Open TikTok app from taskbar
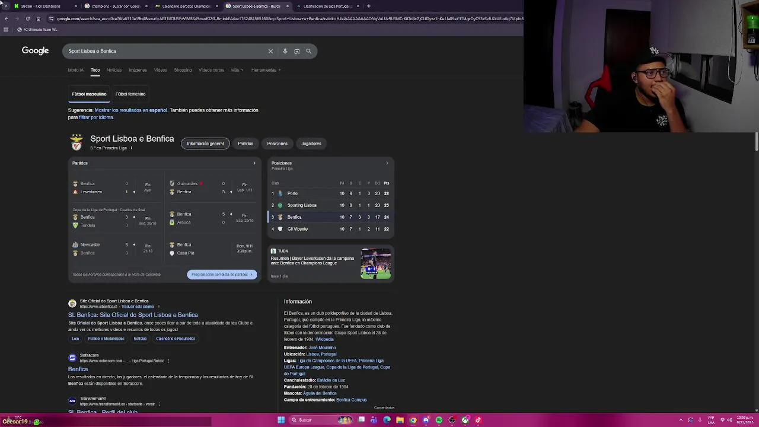Viewport: 759px width, 427px height. click(478, 420)
